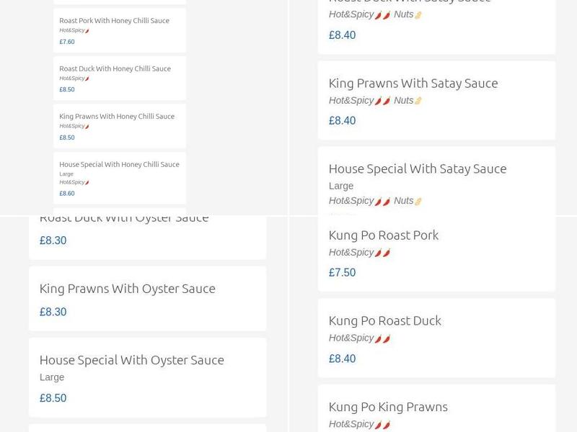Click the nuts icon on King Prawns With Satay Sauce
The image size is (577, 432).
tap(418, 100)
